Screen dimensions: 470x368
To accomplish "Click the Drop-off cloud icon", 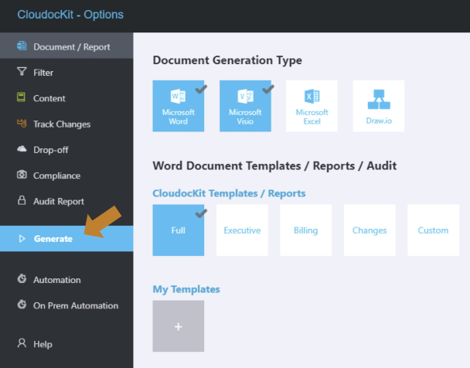I will point(22,148).
